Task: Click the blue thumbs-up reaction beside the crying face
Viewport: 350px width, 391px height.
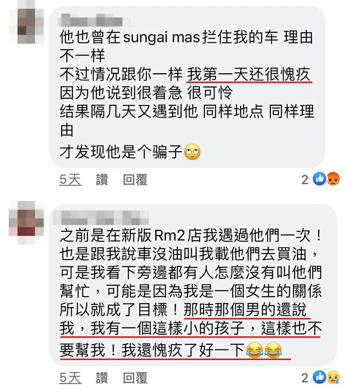Action: tap(319, 377)
